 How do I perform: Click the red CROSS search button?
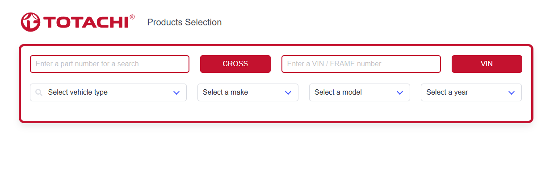tap(235, 64)
